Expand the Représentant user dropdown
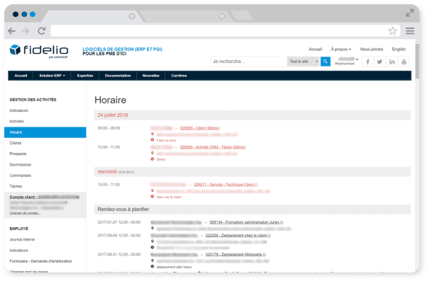Image resolution: width=428 pixels, height=281 pixels. point(346,61)
